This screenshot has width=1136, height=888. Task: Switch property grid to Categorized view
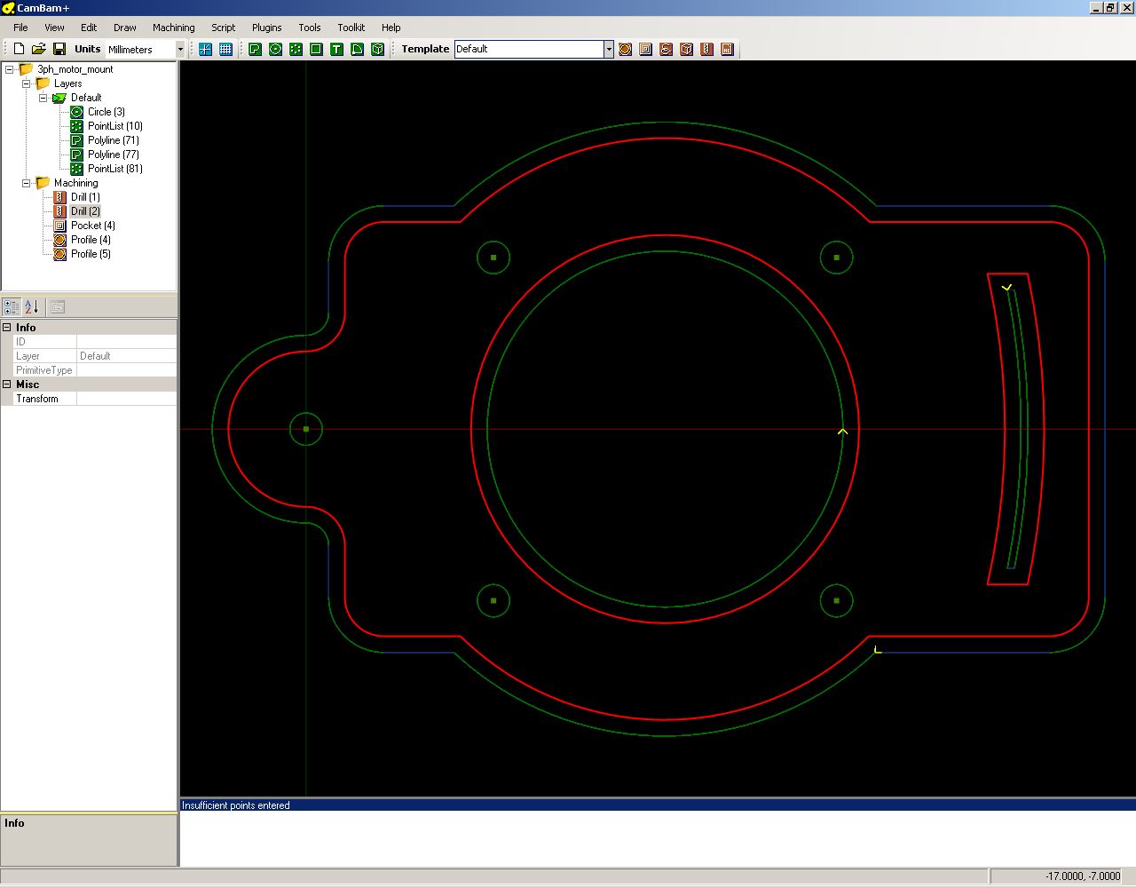[12, 307]
